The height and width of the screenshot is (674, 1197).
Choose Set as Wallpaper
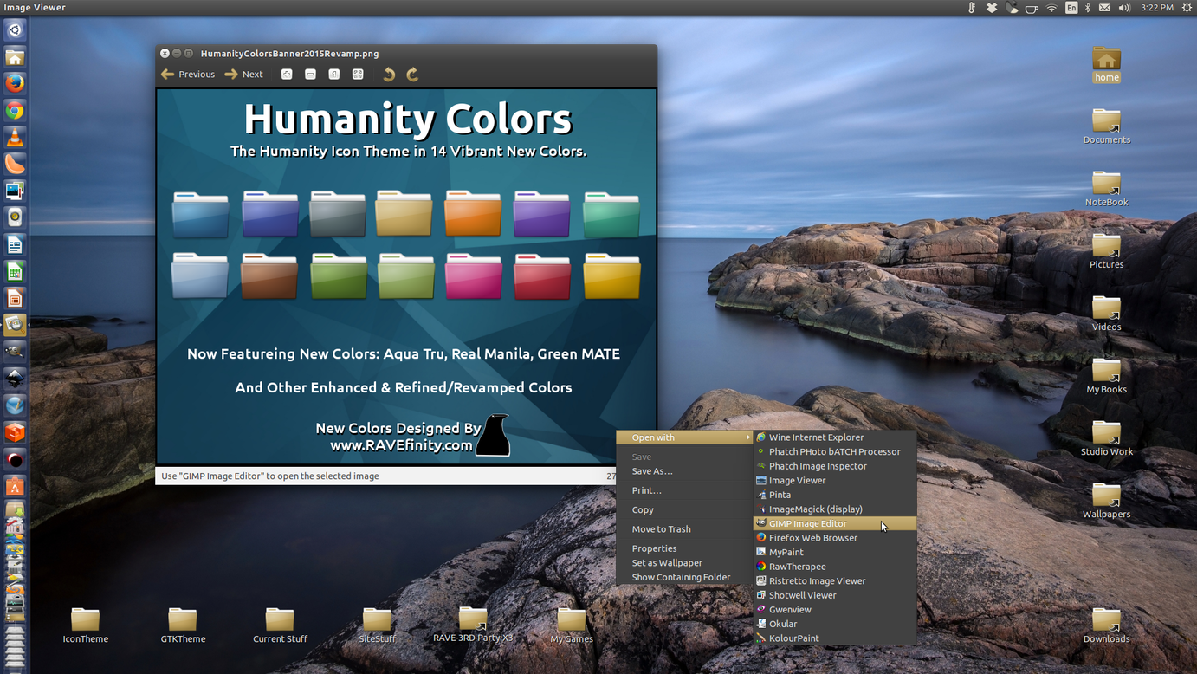[667, 562]
